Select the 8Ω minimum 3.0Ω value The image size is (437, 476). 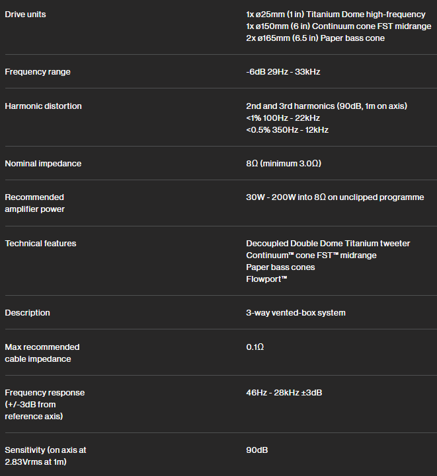pyautogui.click(x=284, y=163)
